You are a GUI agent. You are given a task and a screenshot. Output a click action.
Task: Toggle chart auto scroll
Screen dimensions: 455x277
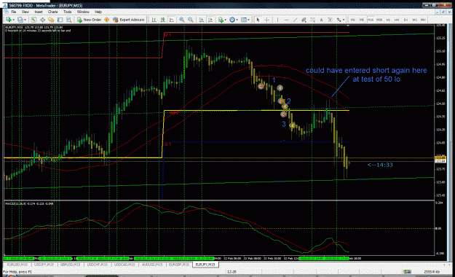point(202,20)
